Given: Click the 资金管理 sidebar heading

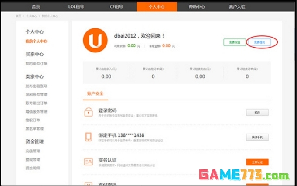Looking at the screenshot, I should click(x=34, y=141).
